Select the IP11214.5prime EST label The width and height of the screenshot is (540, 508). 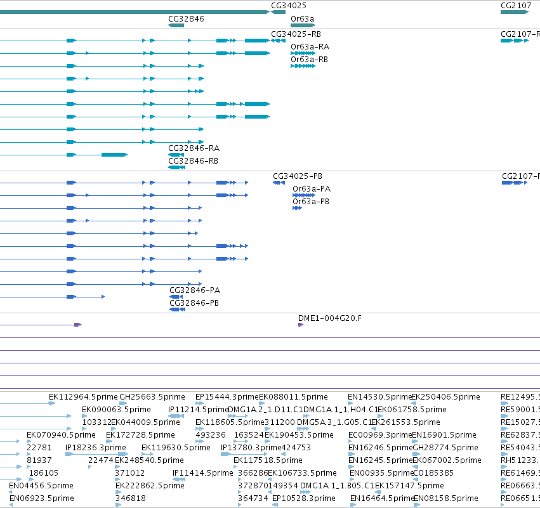click(x=199, y=410)
